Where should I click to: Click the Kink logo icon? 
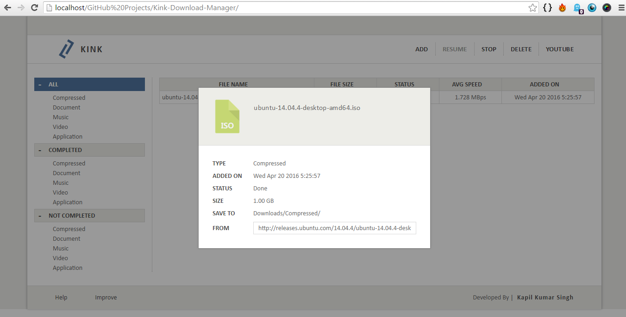point(66,49)
